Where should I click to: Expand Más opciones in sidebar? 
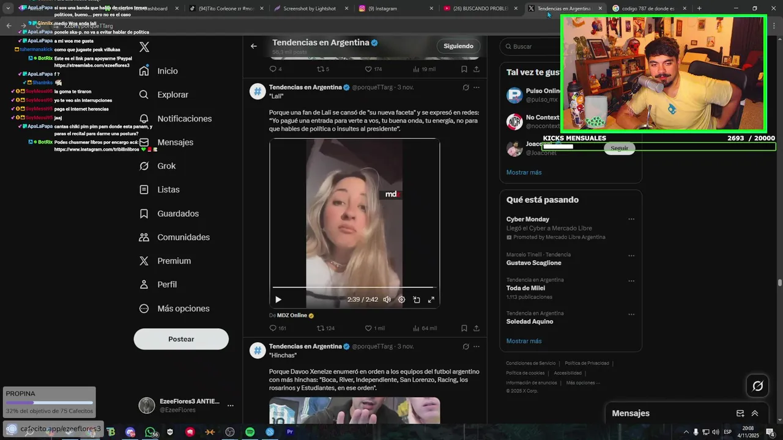point(174,309)
